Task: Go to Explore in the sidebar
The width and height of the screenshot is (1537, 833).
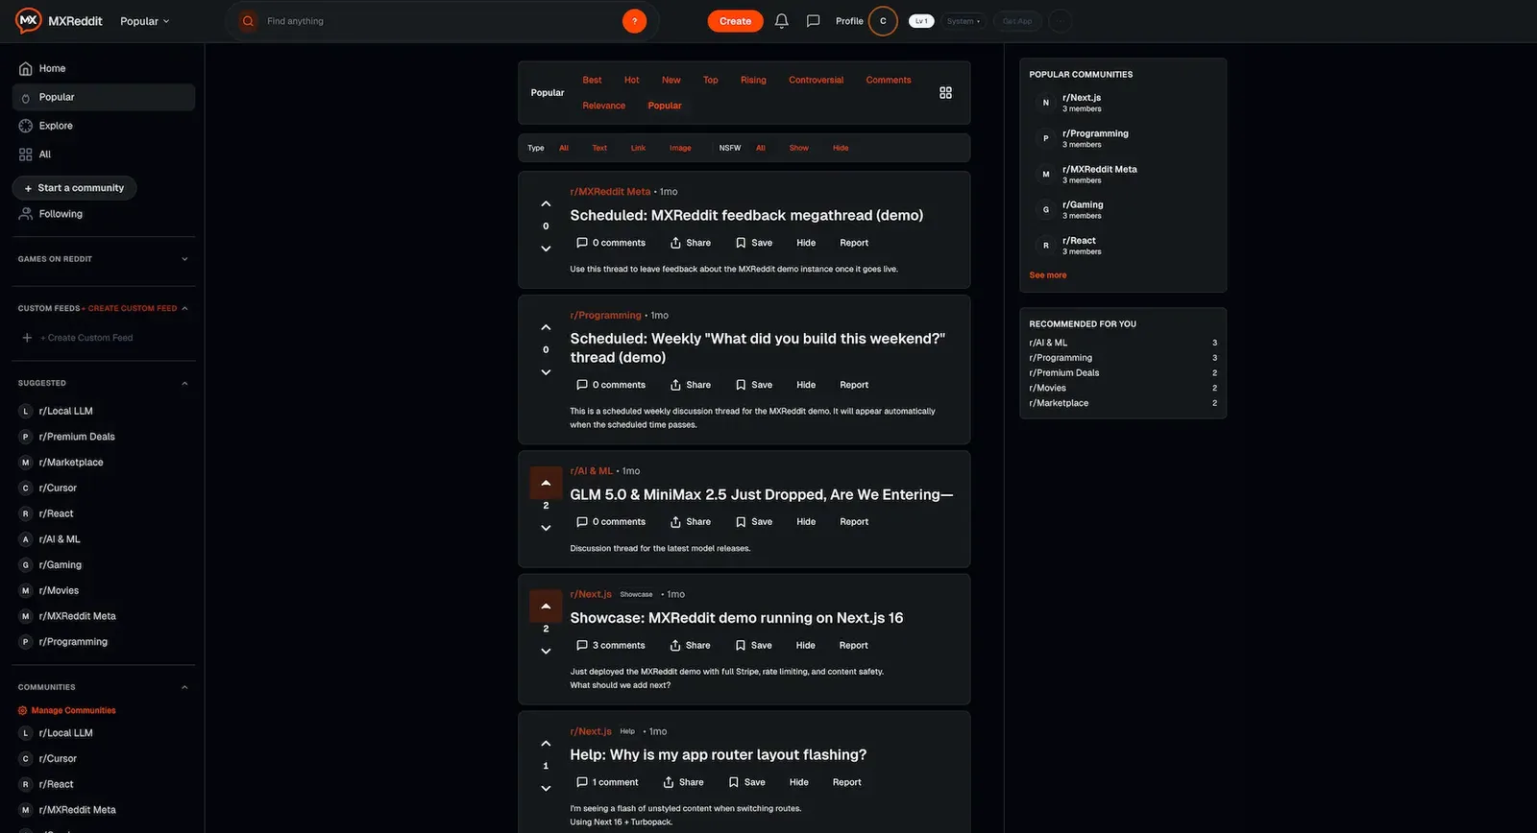Action: [x=56, y=126]
